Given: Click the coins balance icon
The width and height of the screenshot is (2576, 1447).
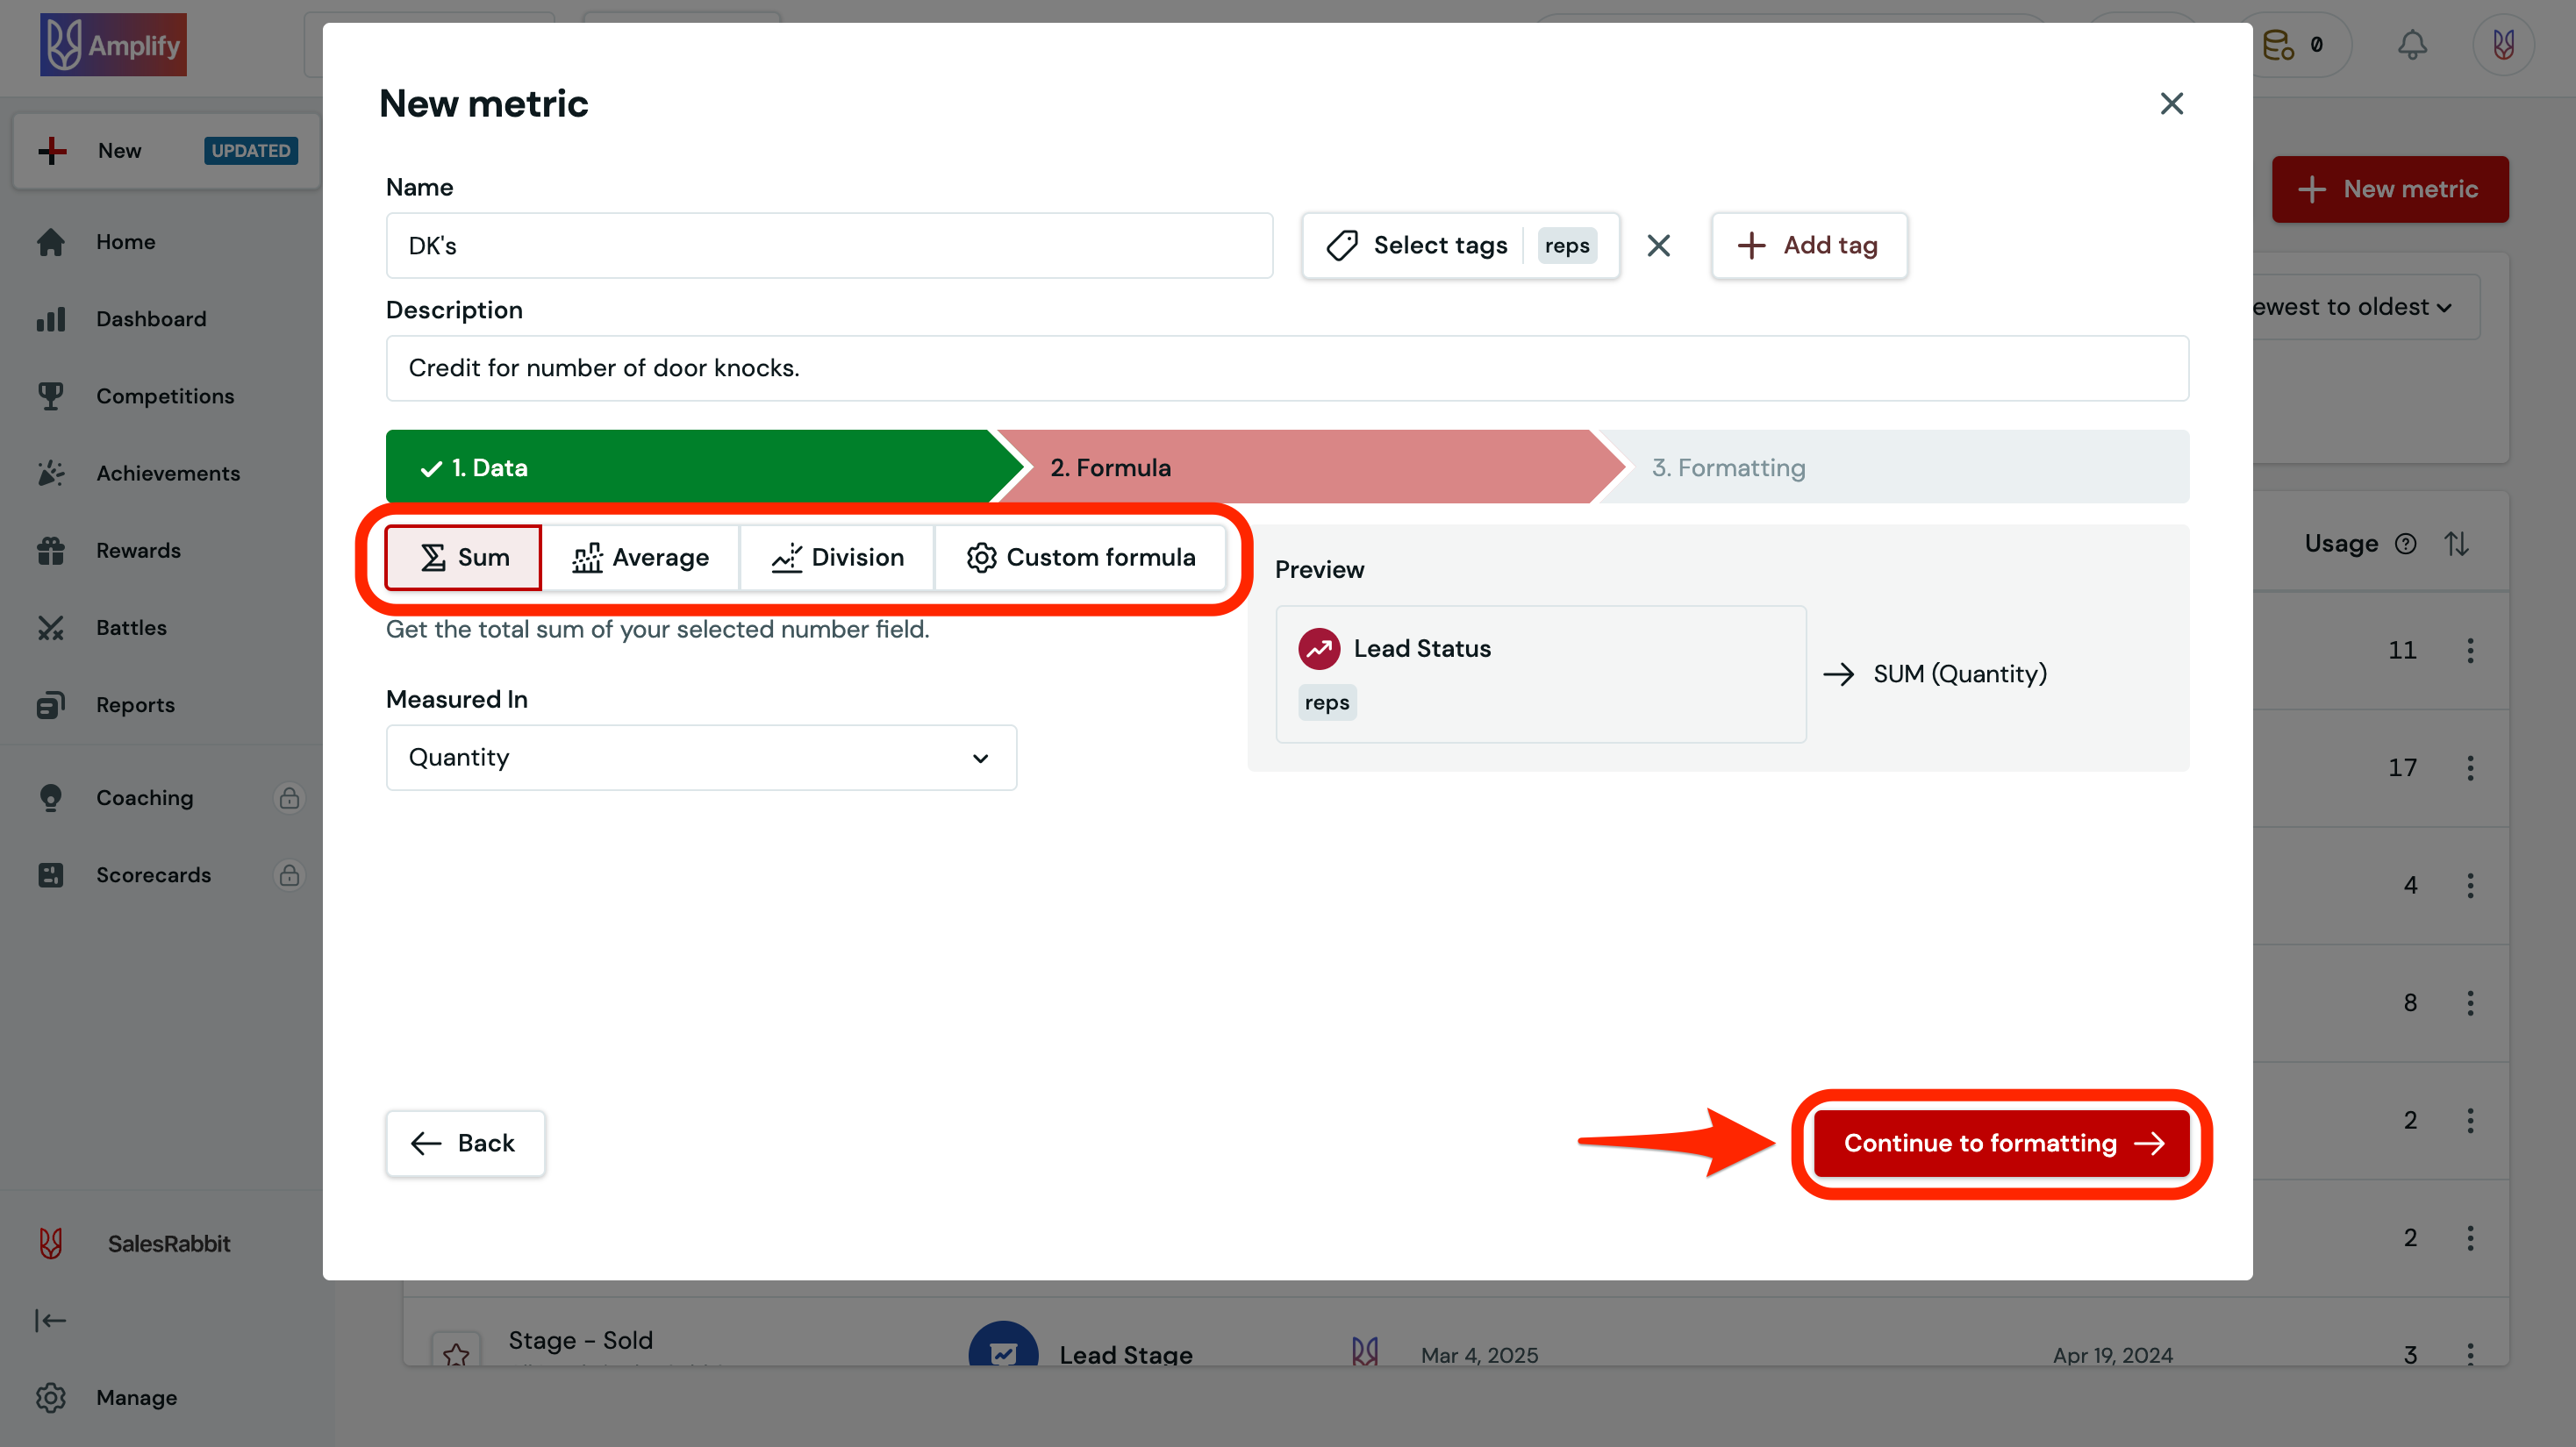Looking at the screenshot, I should pyautogui.click(x=2279, y=45).
